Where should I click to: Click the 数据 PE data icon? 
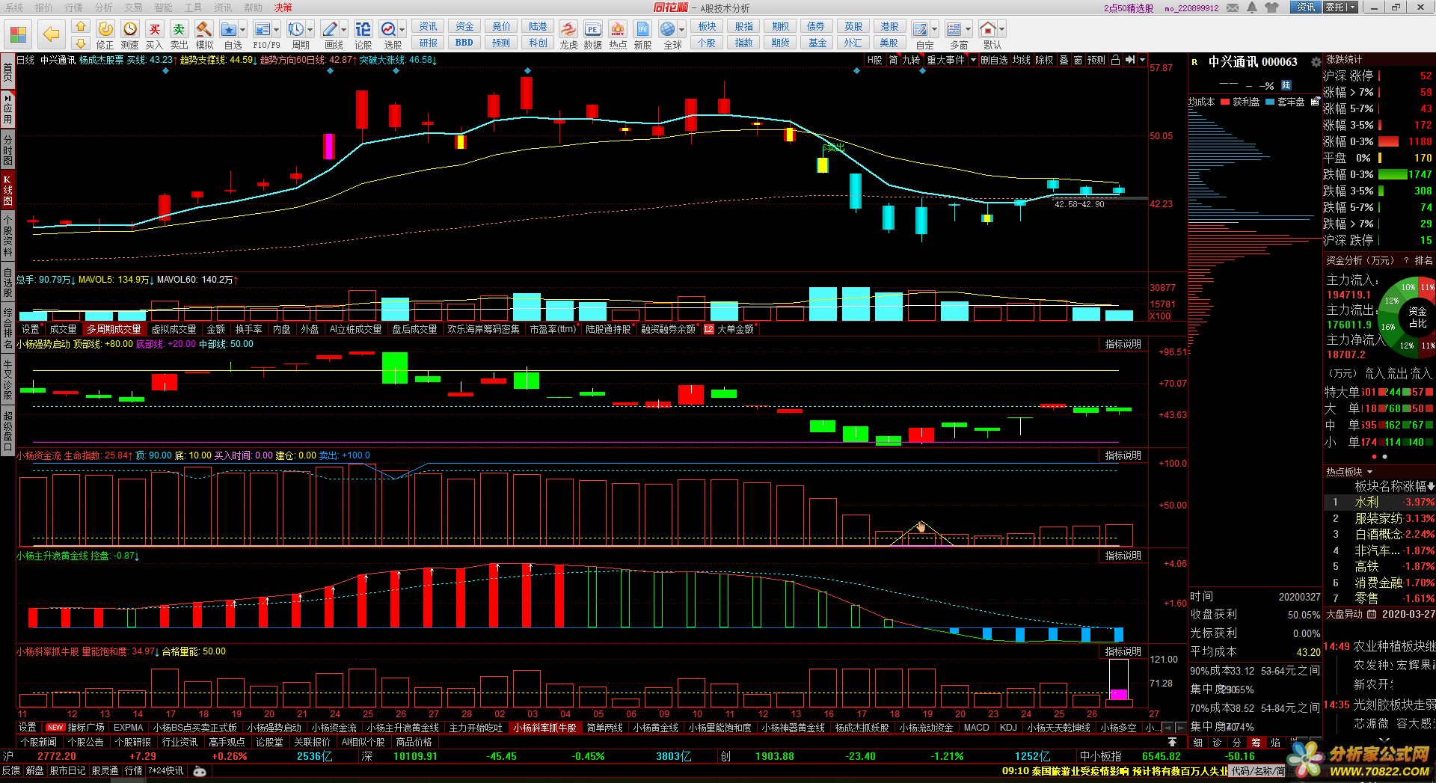point(593,29)
